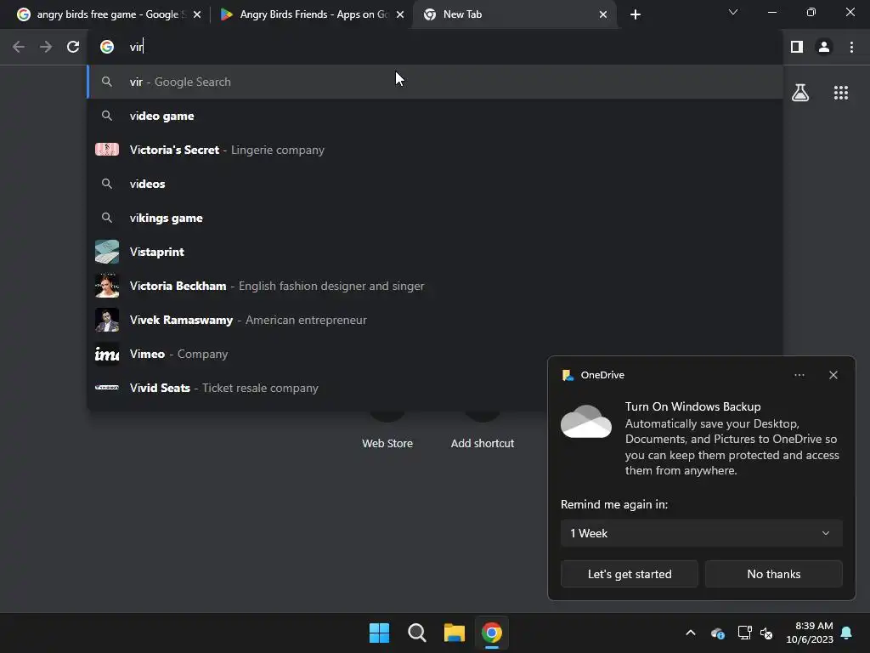Close the 'angry birds free game' tab

197,14
